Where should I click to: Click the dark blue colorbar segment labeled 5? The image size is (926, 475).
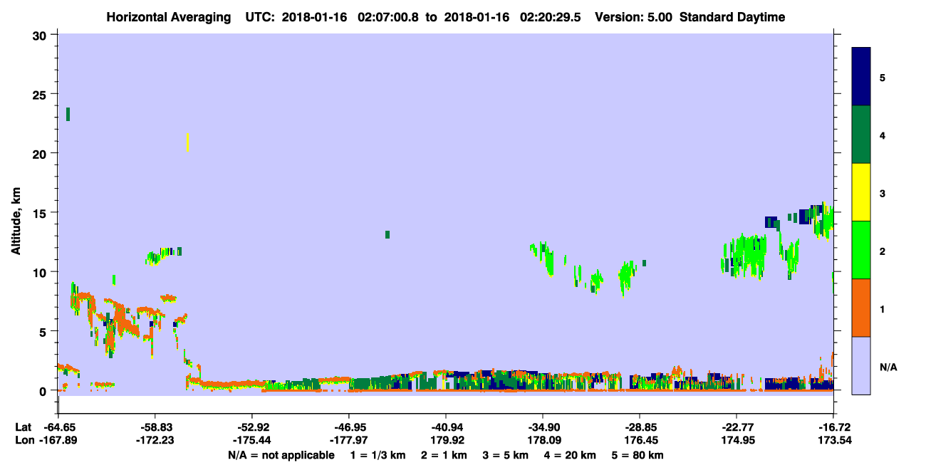pos(861,77)
